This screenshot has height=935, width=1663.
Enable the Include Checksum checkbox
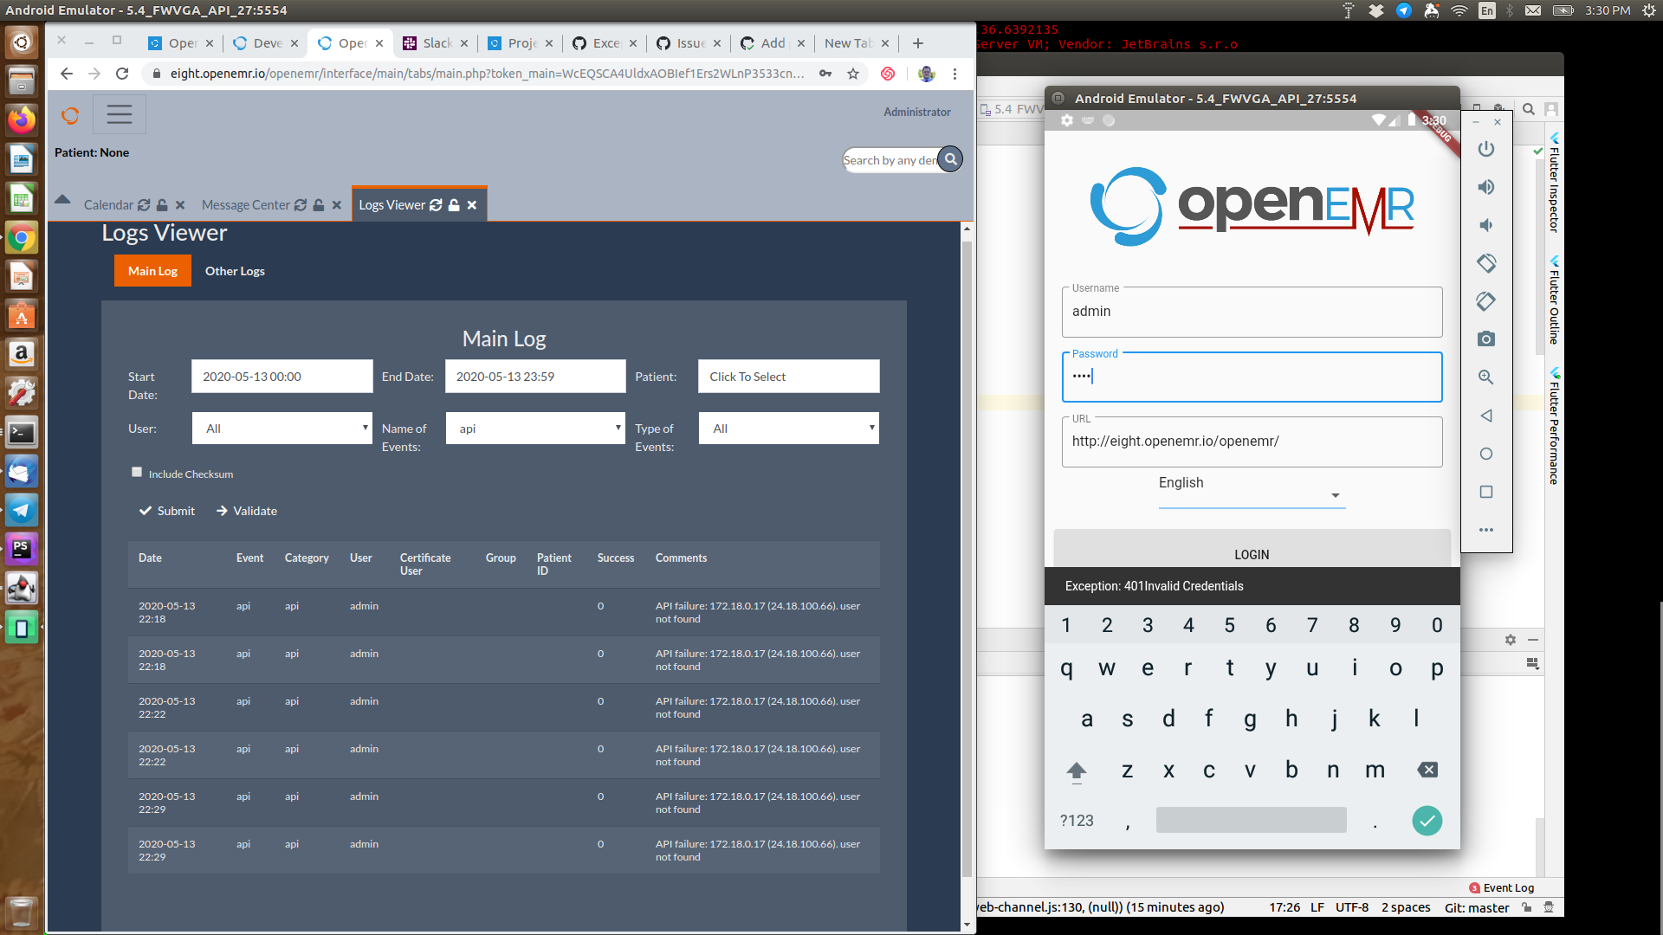(x=136, y=472)
